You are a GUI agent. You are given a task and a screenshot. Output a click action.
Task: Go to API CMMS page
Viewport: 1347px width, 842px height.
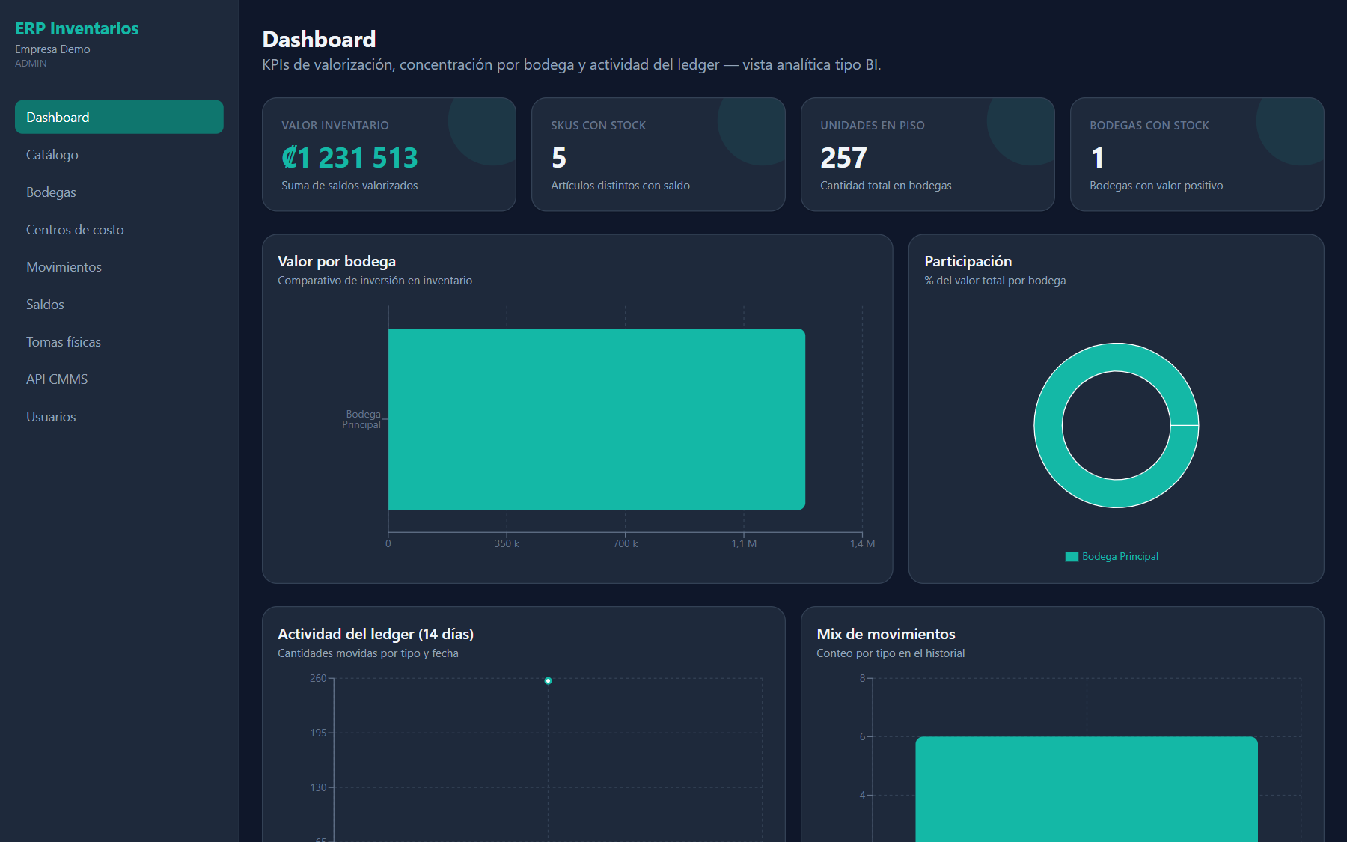click(x=119, y=379)
